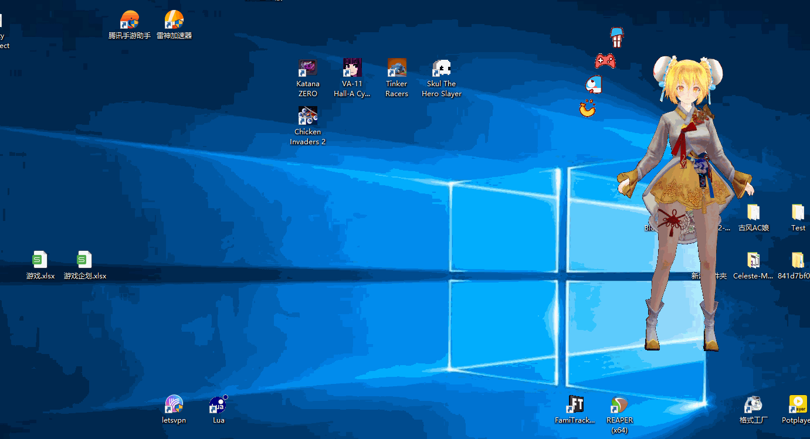This screenshot has height=439, width=810.
Task: Click the blue creature icon beside the character
Action: coord(594,85)
